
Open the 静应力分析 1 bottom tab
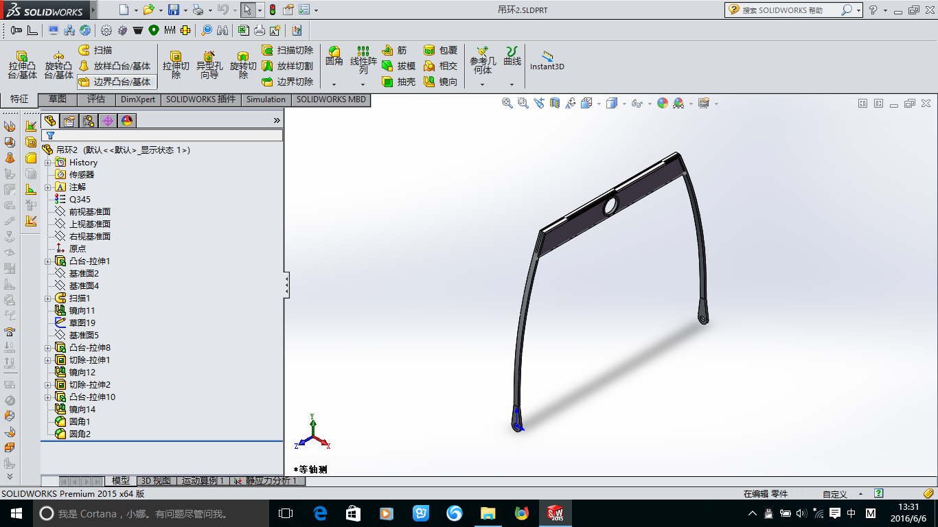click(x=268, y=481)
